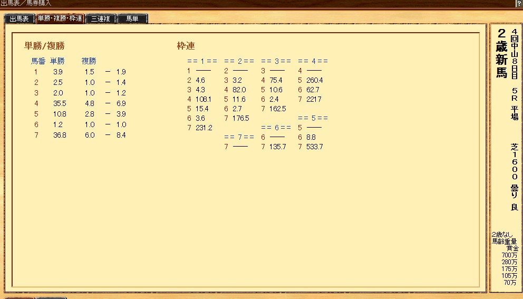Screen dimensions: 523x299
Task: Select bracket quinella odds 533.7
Action: [315, 147]
